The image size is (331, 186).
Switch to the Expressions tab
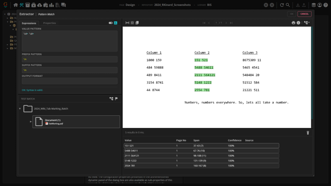[x=29, y=23]
